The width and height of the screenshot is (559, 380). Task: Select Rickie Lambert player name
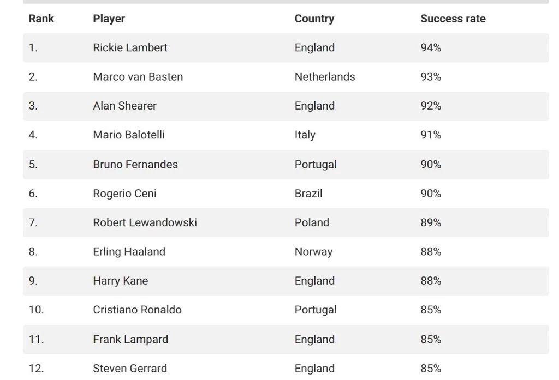[x=130, y=48]
